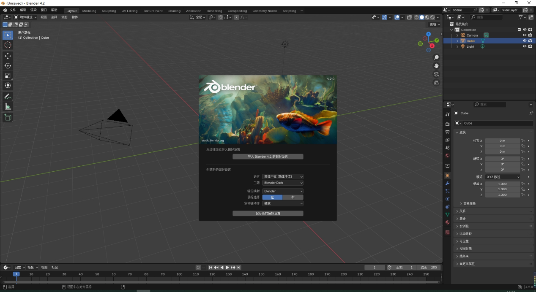Select the Annotate pencil tool
The height and width of the screenshot is (292, 536).
pyautogui.click(x=8, y=97)
